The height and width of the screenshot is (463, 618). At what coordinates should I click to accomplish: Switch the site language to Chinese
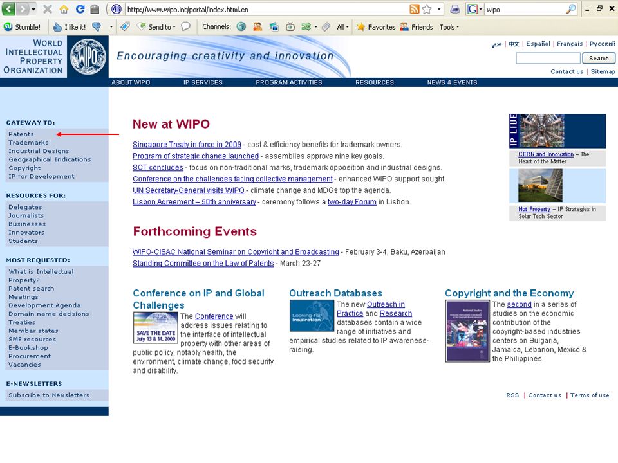[514, 44]
